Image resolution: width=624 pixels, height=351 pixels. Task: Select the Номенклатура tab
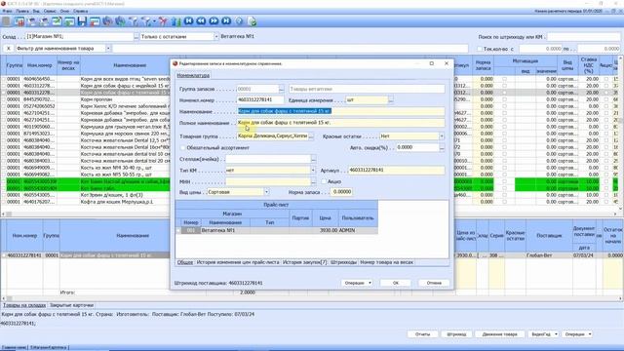pos(193,75)
